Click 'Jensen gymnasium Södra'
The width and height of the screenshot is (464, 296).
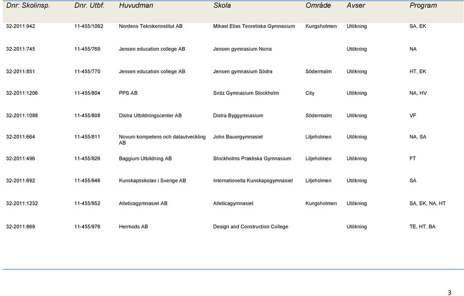pyautogui.click(x=243, y=71)
